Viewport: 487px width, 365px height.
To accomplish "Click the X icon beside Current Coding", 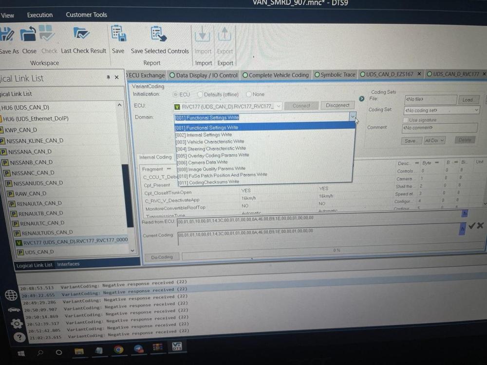I will coord(480,225).
